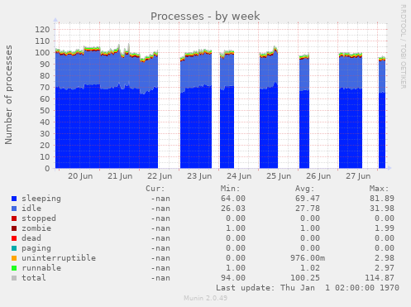Click the sleeping min value 64.00
The image size is (411, 307).
[233, 199]
